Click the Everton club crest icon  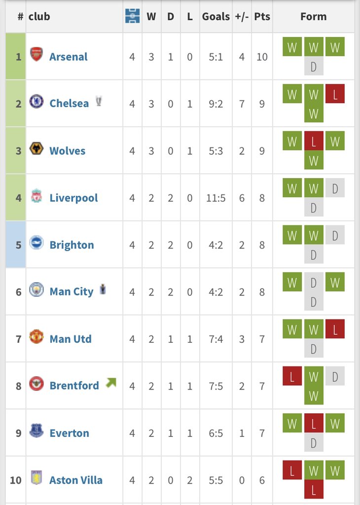point(36,431)
